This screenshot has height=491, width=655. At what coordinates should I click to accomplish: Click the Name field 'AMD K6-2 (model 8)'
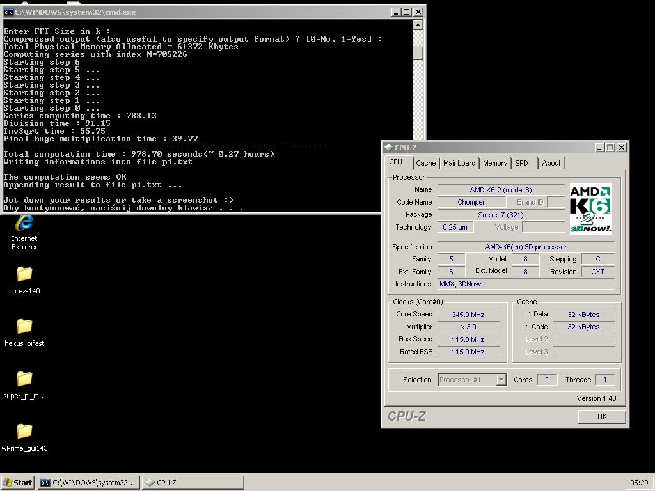pyautogui.click(x=501, y=190)
